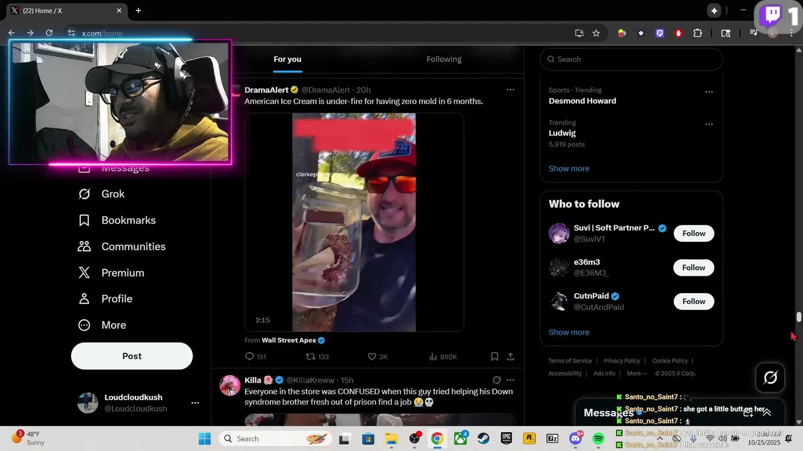Click the browser address bar

pos(320,33)
